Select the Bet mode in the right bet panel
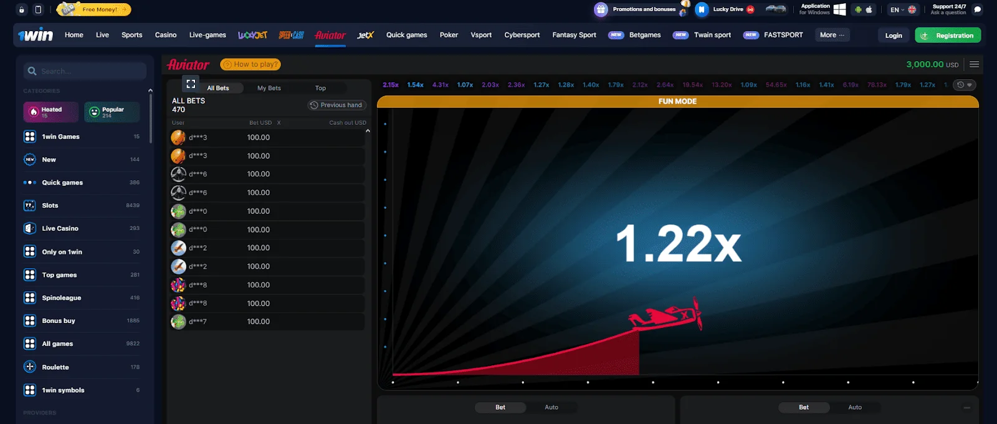Screen dimensions: 997x424 (803, 407)
